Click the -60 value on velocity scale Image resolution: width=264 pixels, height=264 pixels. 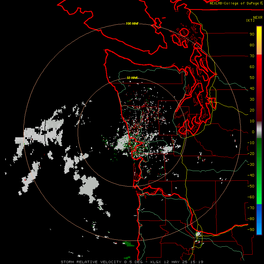coord(251,197)
